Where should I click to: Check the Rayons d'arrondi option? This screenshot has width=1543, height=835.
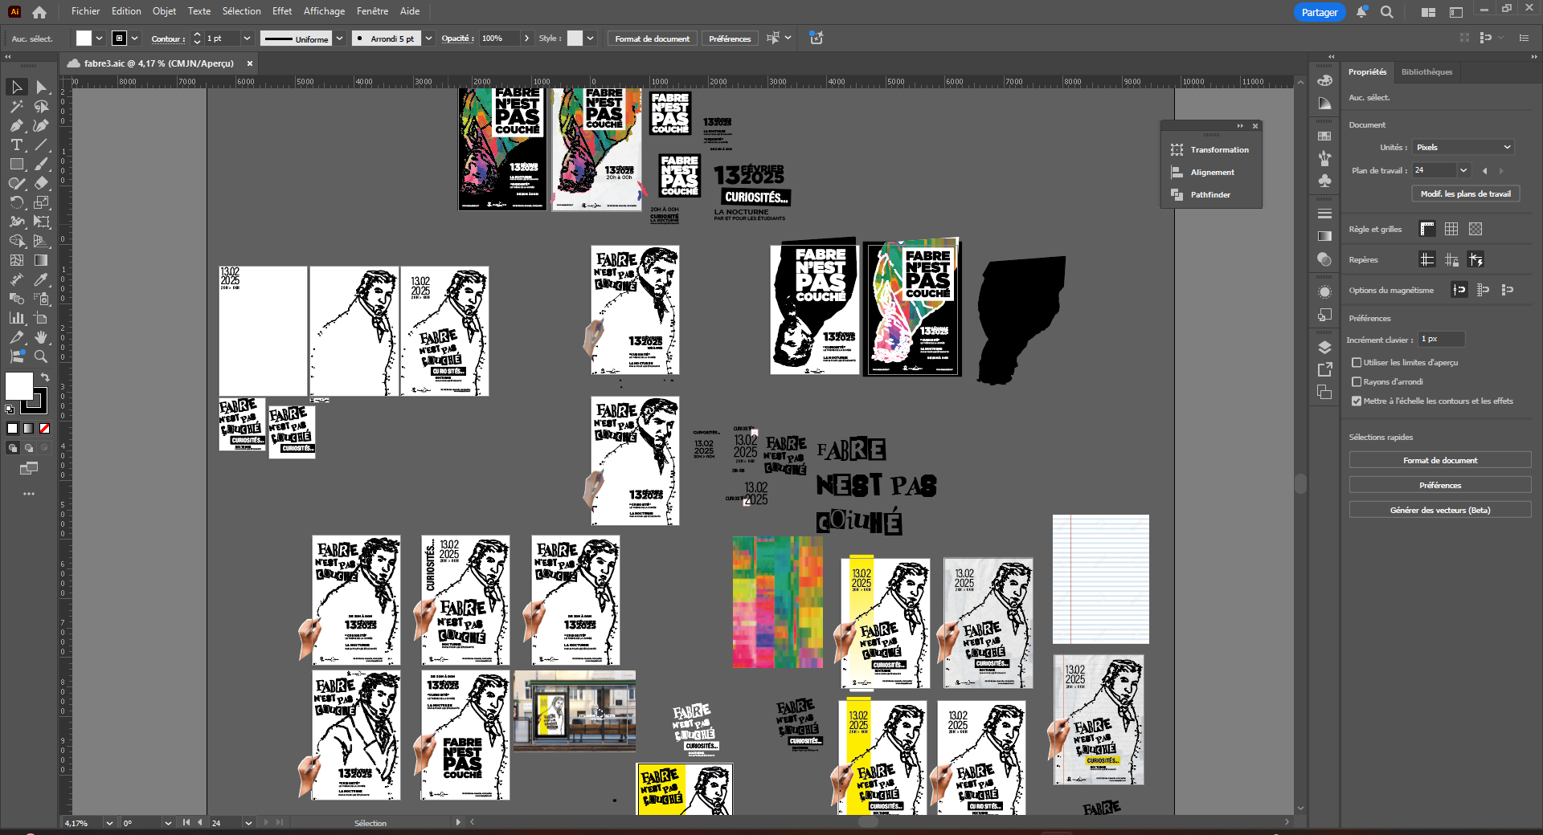[x=1357, y=382]
